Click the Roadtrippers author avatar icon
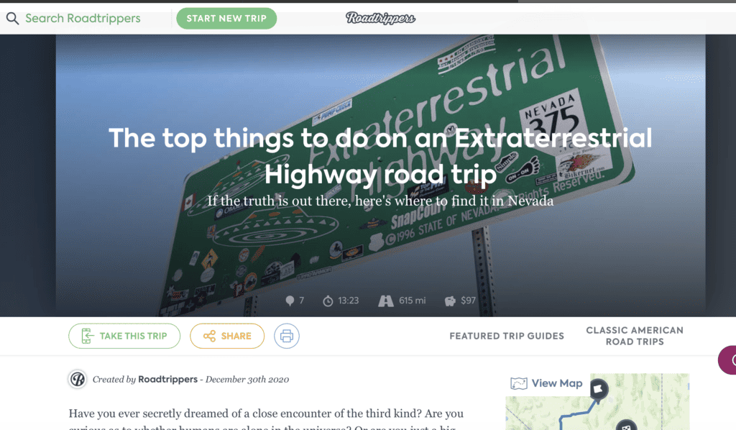The image size is (736, 430). pyautogui.click(x=78, y=379)
